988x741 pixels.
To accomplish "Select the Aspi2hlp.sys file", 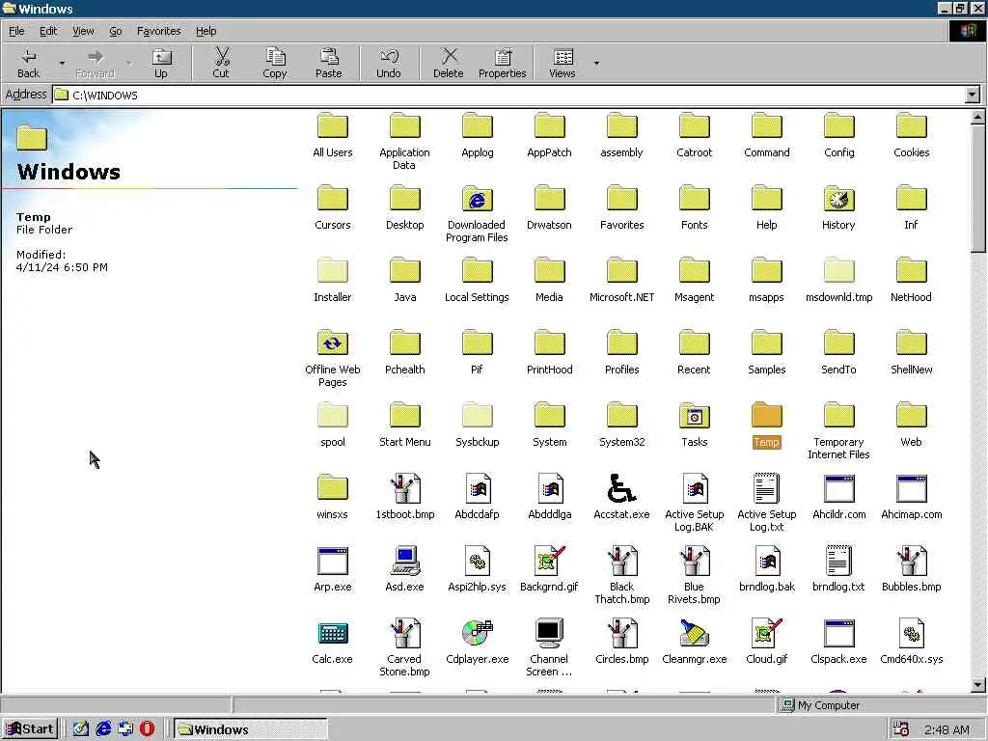I will click(x=477, y=569).
